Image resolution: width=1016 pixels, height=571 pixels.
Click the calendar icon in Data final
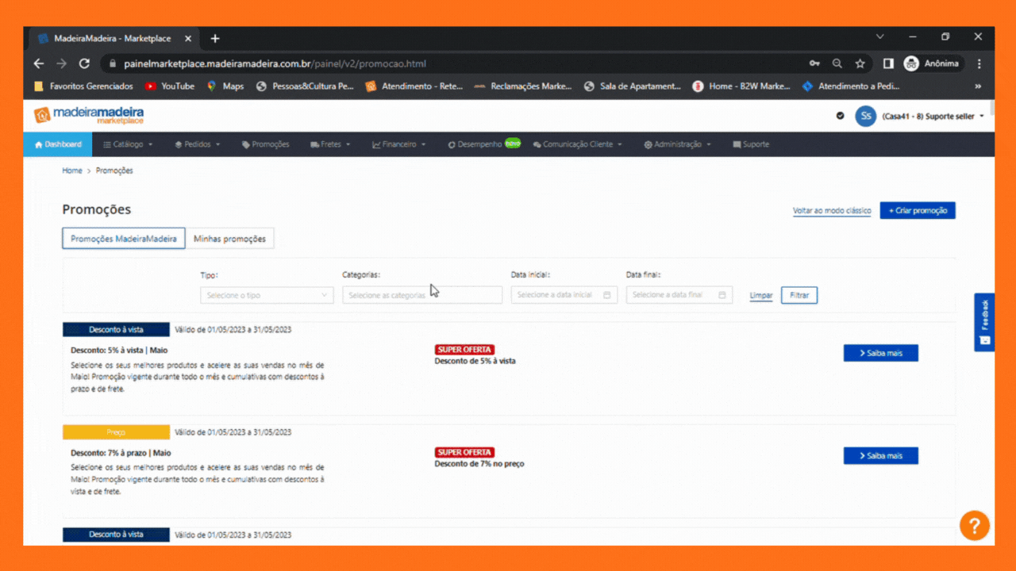pos(722,295)
